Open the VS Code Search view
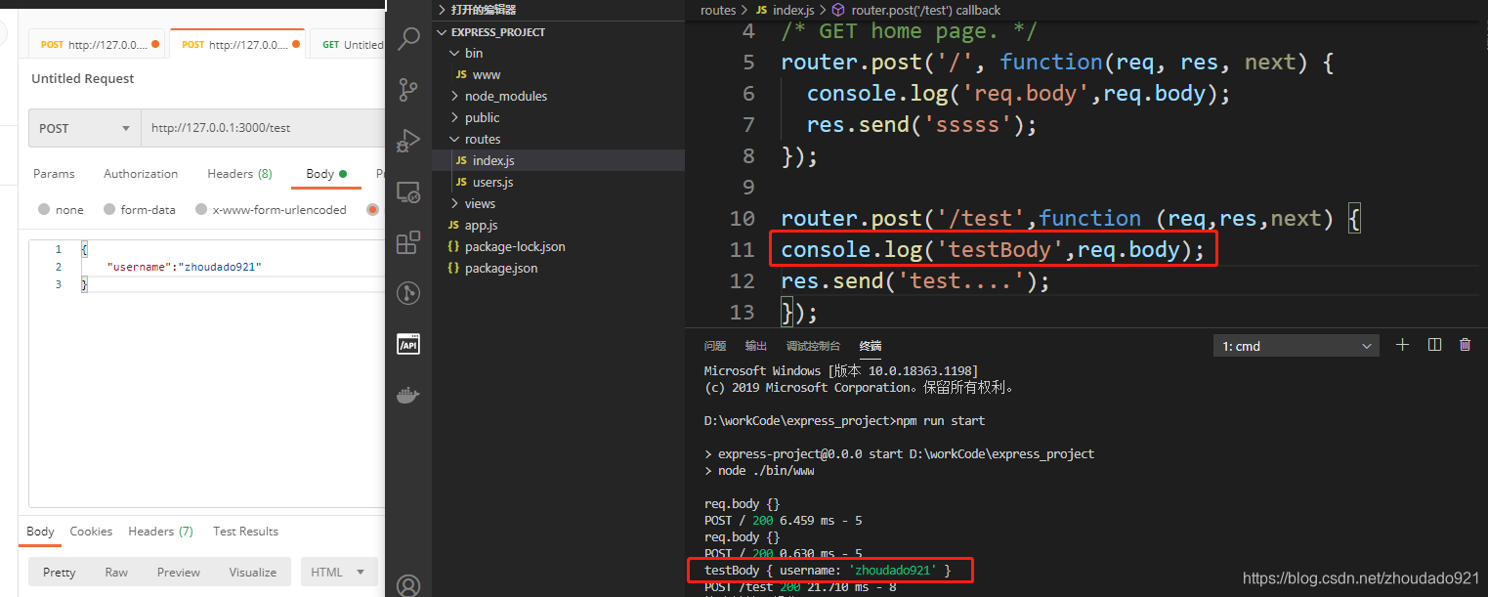 (408, 39)
